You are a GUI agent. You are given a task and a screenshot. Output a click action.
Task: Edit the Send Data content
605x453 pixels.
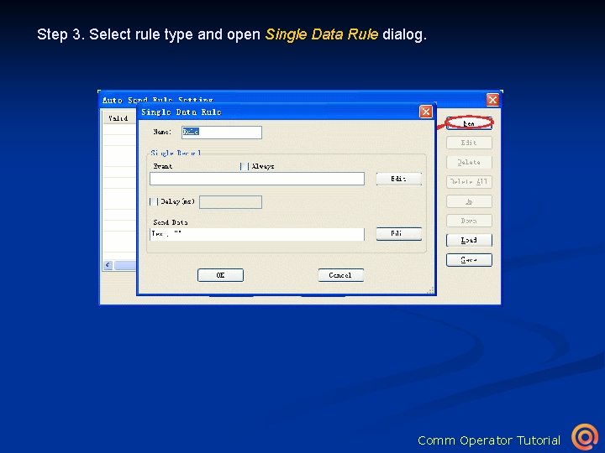pos(398,233)
